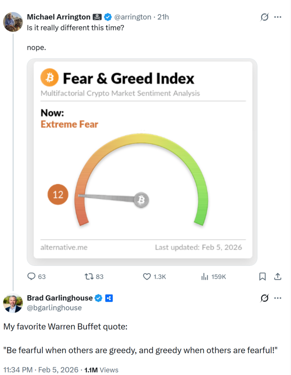
Task: Click Michael Arrington's profile picture
Action: click(x=13, y=22)
